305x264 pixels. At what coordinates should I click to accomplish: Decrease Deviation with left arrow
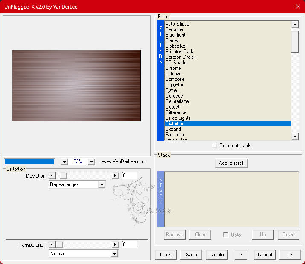(52, 176)
